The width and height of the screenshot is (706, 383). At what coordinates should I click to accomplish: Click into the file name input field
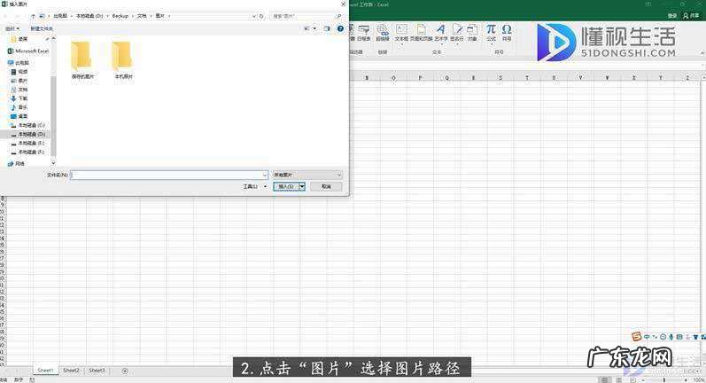pyautogui.click(x=167, y=175)
